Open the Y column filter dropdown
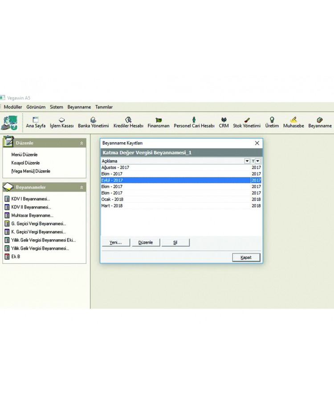 (x=258, y=161)
